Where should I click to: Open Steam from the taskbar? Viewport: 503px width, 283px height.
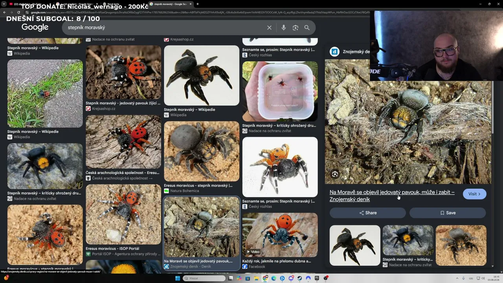pyautogui.click(x=300, y=278)
